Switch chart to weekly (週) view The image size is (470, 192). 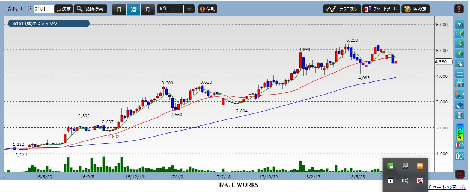[x=133, y=9]
